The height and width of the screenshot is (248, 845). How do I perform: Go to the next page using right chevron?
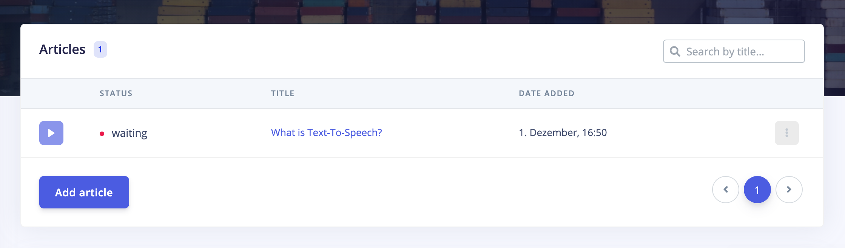point(789,190)
